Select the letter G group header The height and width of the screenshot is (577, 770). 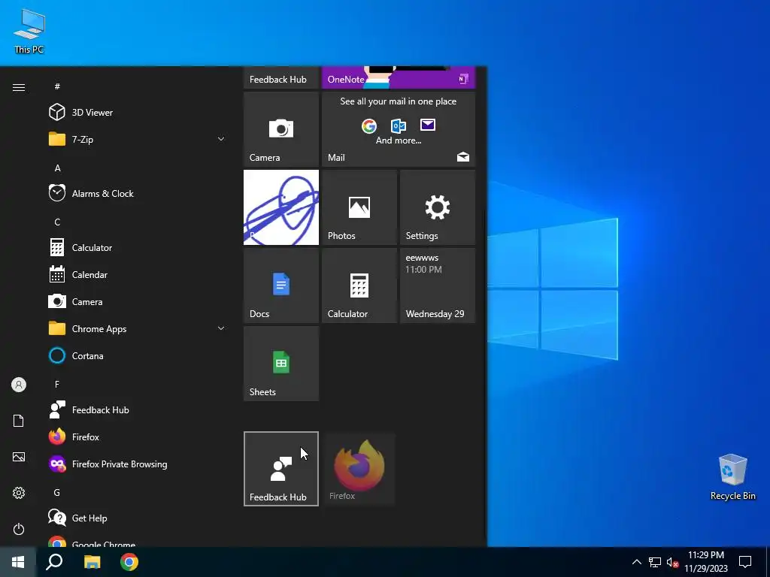click(x=57, y=492)
